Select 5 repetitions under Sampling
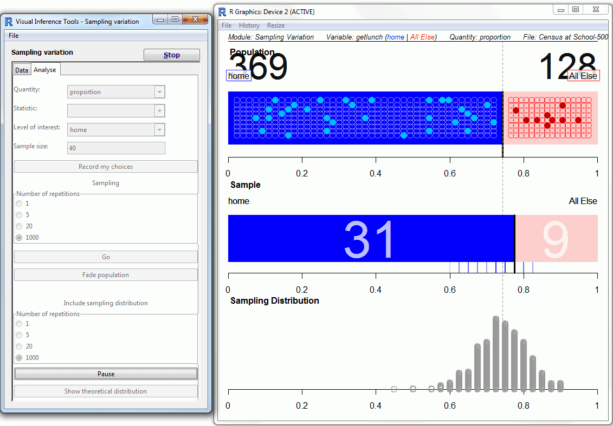This screenshot has height=426, width=613. tap(20, 215)
